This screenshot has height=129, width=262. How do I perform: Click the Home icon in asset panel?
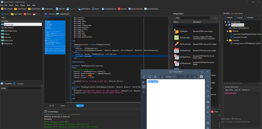(x=34, y=14)
